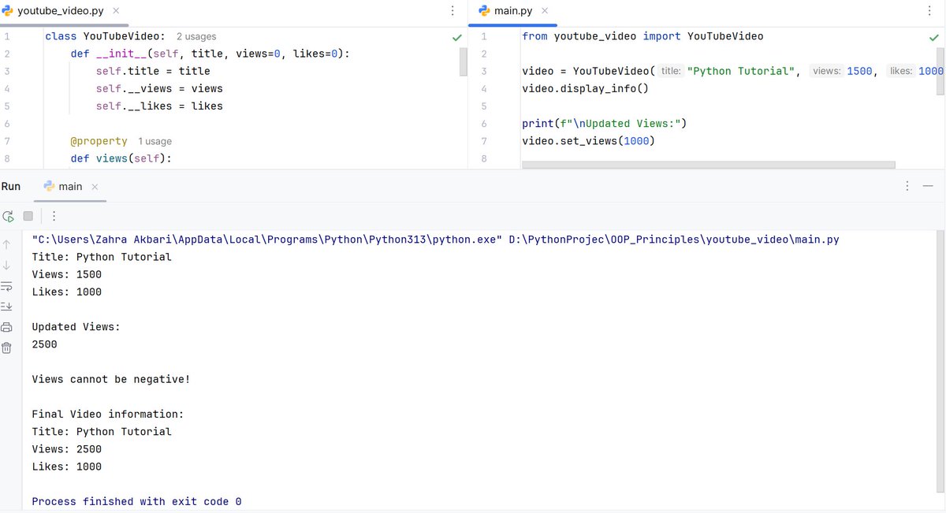
Task: Click the self.__likes = likes line
Action: coord(159,106)
